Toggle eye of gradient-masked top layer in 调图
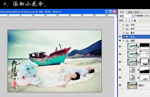 (120, 47)
